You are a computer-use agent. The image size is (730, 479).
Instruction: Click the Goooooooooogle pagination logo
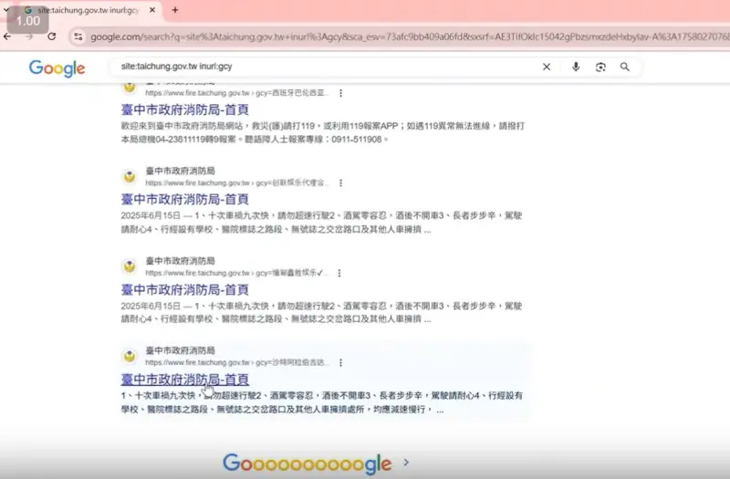click(x=308, y=463)
